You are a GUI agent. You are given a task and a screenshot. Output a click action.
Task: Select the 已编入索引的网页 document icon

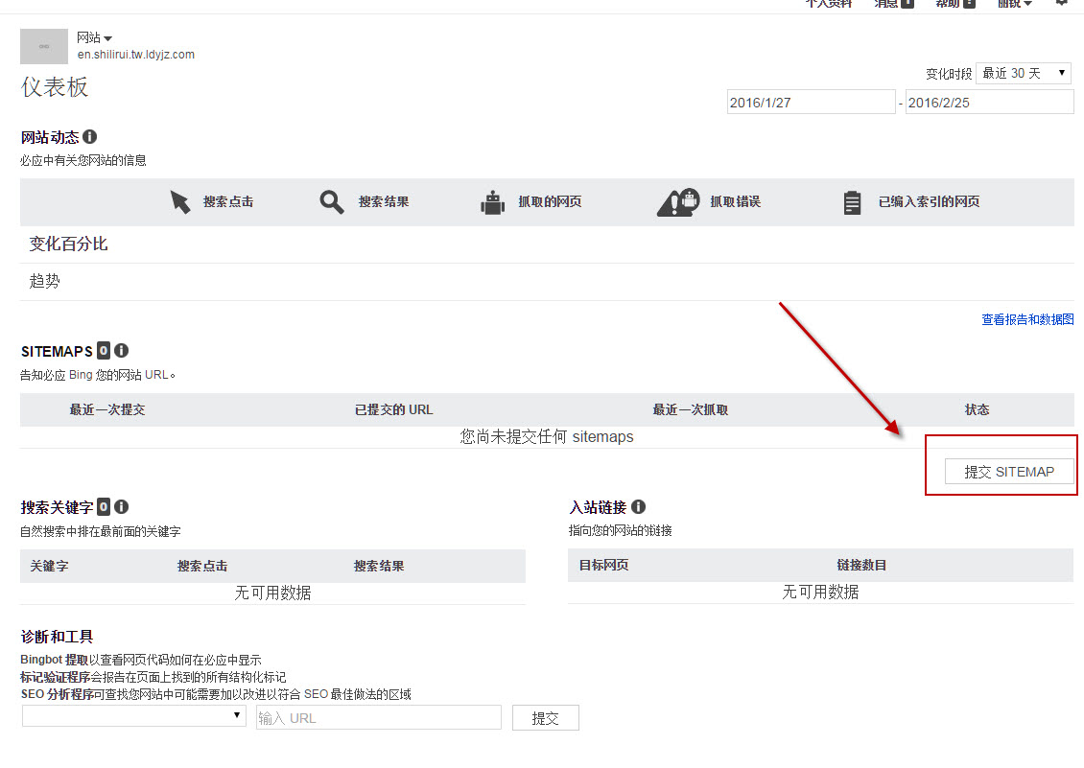[x=852, y=201]
